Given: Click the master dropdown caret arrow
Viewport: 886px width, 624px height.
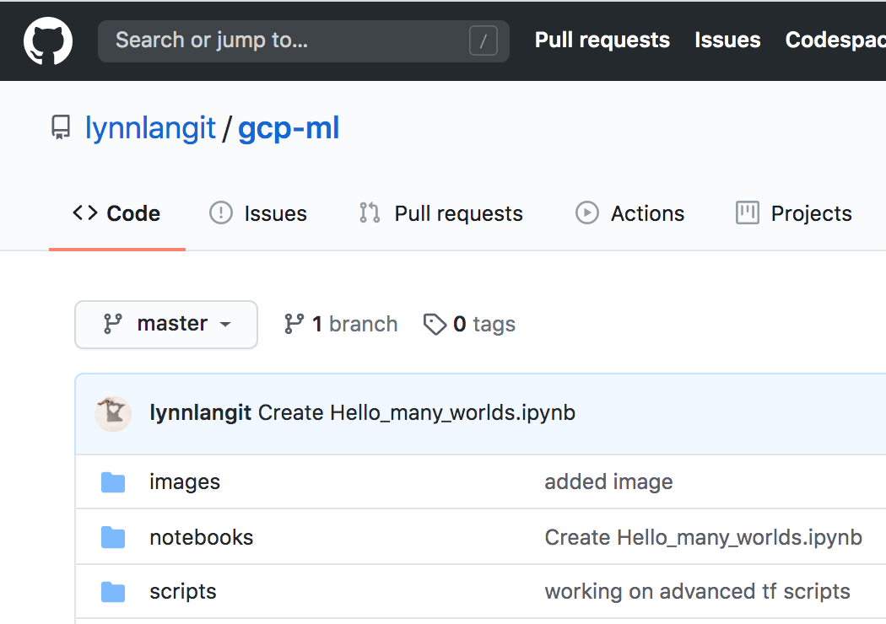Looking at the screenshot, I should [225, 325].
